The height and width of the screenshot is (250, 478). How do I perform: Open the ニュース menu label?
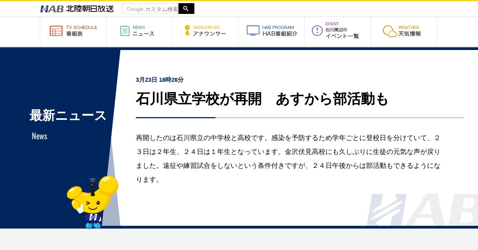(x=143, y=34)
